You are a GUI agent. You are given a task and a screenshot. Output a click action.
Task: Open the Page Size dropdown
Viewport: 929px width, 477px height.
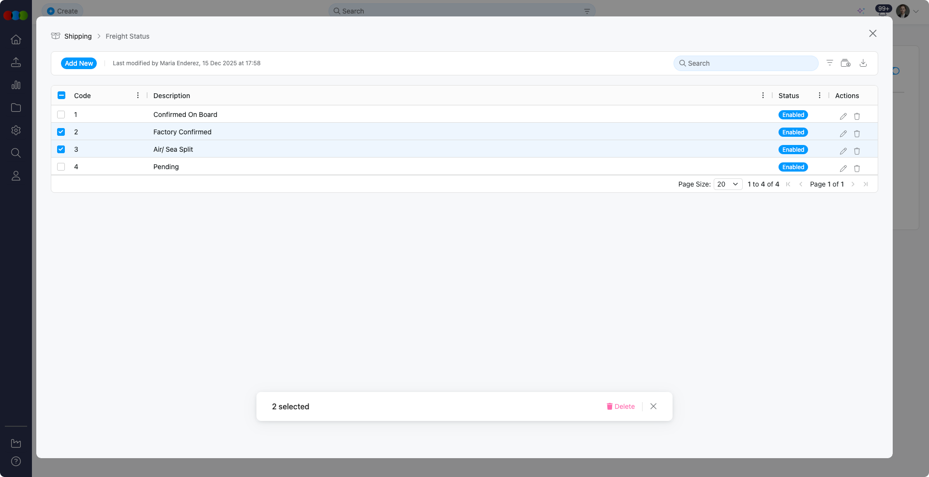click(x=728, y=184)
